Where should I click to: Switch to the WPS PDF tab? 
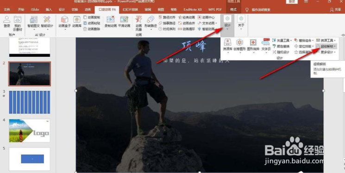tap(215, 10)
